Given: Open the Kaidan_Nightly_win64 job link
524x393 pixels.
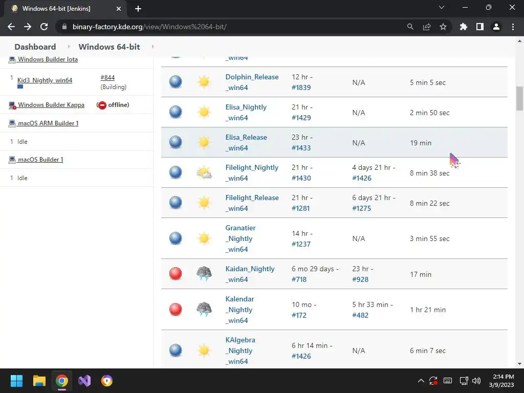Looking at the screenshot, I should tap(250, 274).
